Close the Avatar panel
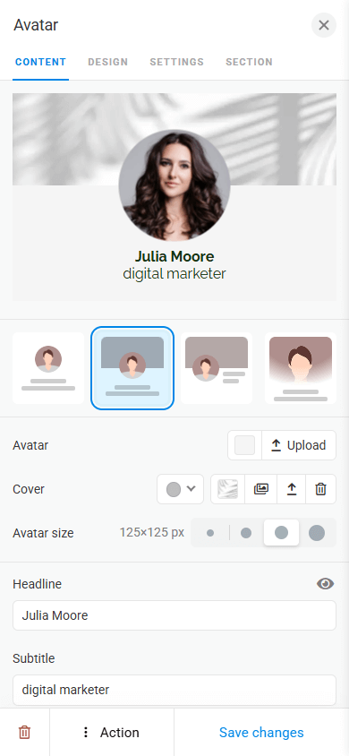The image size is (349, 756). 323,25
